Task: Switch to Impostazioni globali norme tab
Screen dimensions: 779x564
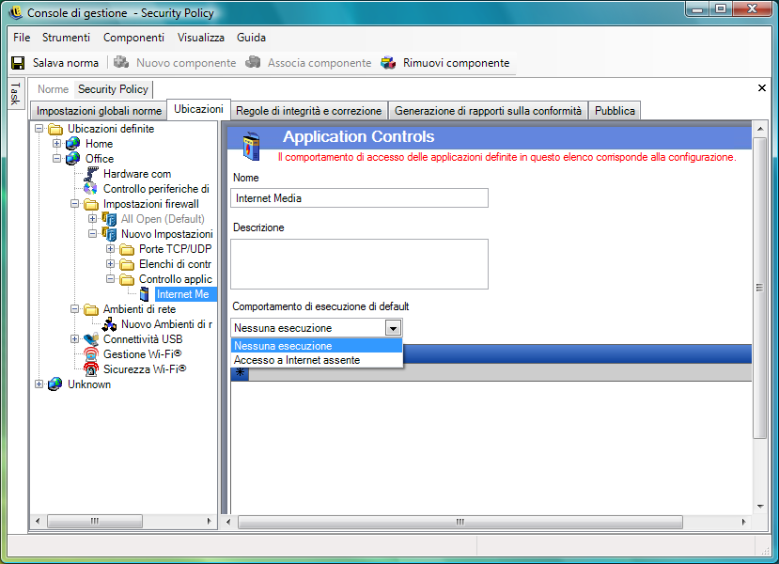Action: [99, 111]
